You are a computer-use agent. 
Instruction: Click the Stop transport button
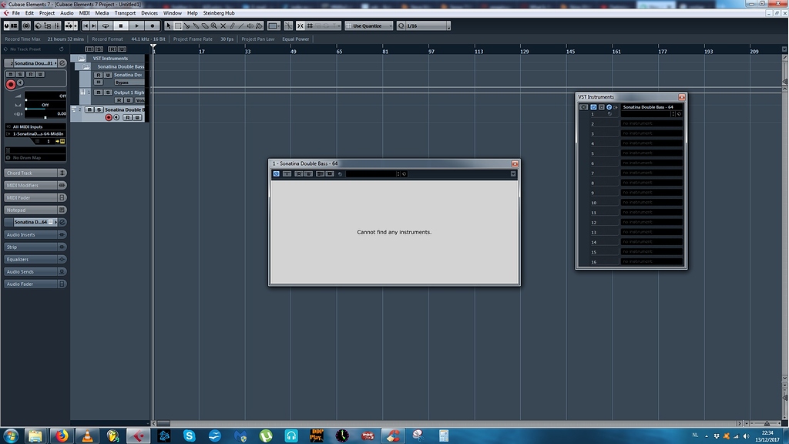[121, 25]
